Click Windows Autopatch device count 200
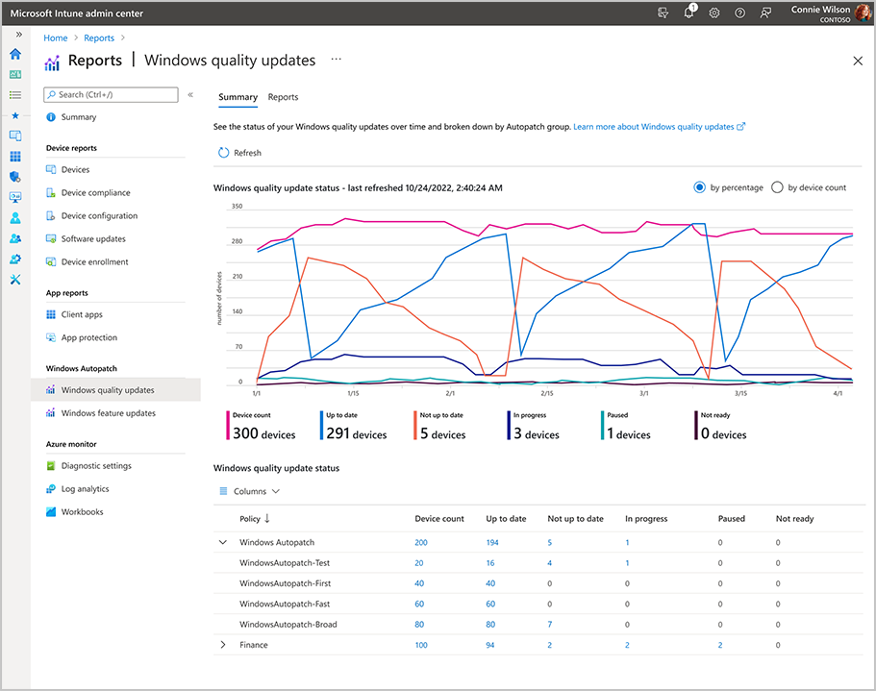The width and height of the screenshot is (876, 691). point(420,543)
